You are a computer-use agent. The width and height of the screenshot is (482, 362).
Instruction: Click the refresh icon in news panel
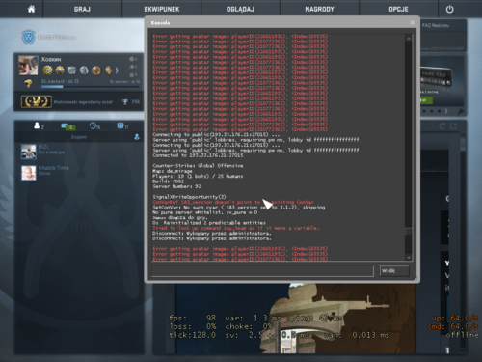[442, 126]
